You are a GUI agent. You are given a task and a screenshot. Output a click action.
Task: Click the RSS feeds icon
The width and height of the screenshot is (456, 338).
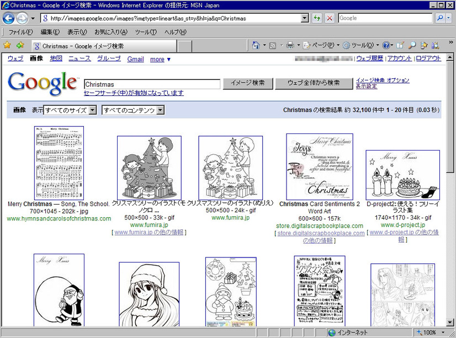(x=273, y=45)
